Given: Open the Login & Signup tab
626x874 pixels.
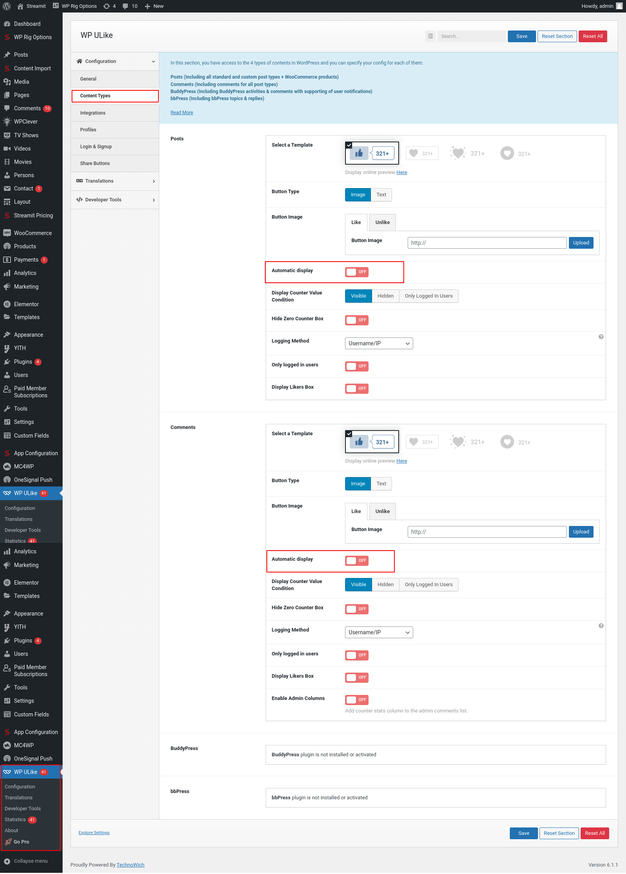Looking at the screenshot, I should tap(115, 147).
